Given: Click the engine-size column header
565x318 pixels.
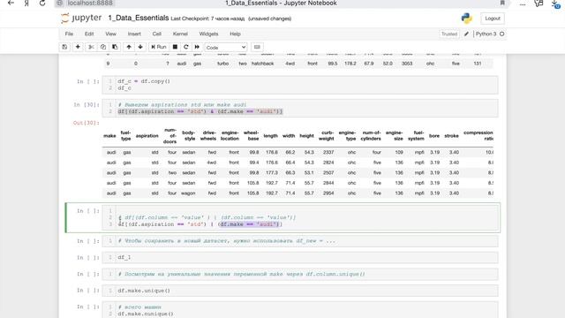Looking at the screenshot, I should [x=395, y=136].
